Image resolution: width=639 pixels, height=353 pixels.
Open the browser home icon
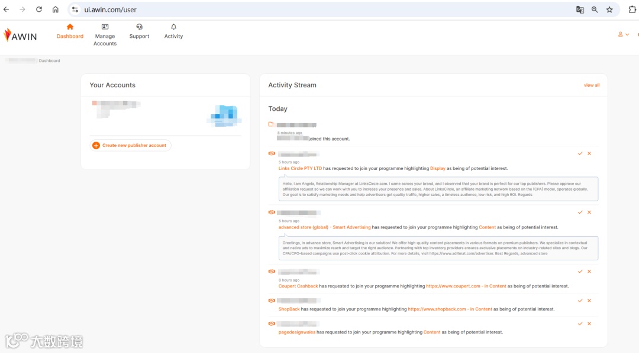(56, 9)
